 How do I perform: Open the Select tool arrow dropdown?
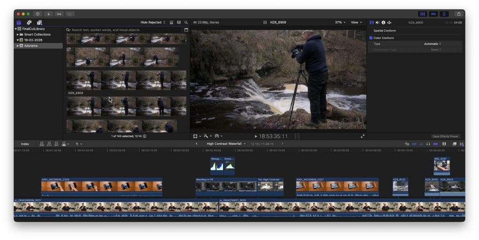(79, 144)
